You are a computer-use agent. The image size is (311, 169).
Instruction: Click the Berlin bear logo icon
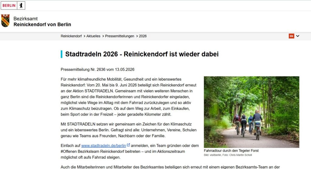[x=21, y=5]
